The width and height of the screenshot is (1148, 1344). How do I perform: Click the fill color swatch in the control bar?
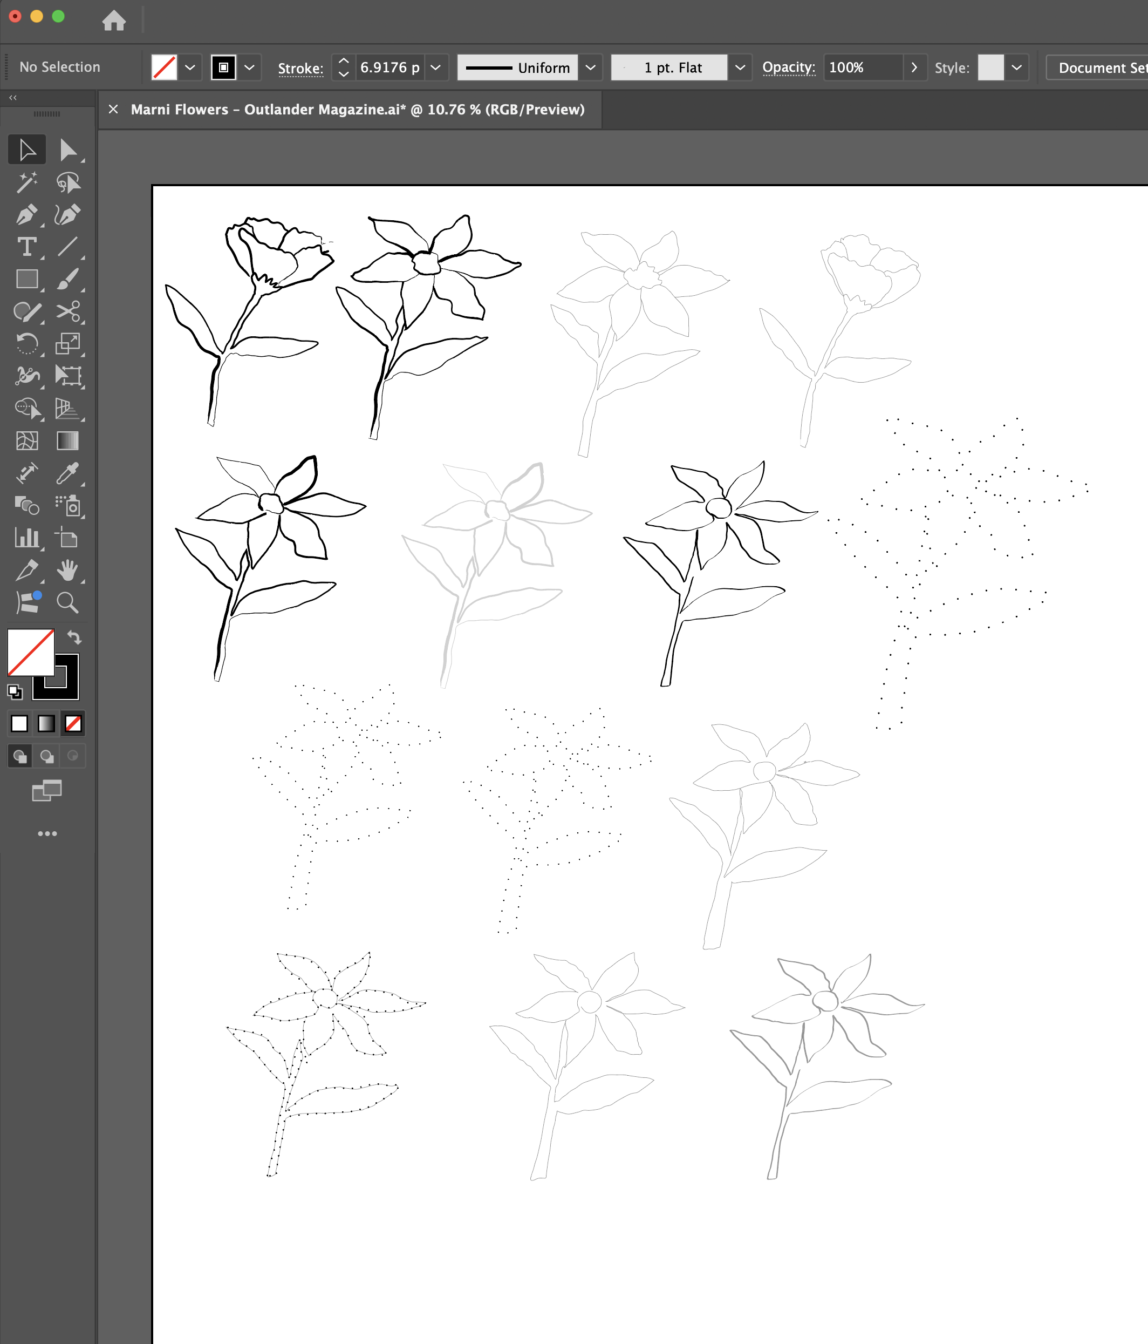point(165,67)
